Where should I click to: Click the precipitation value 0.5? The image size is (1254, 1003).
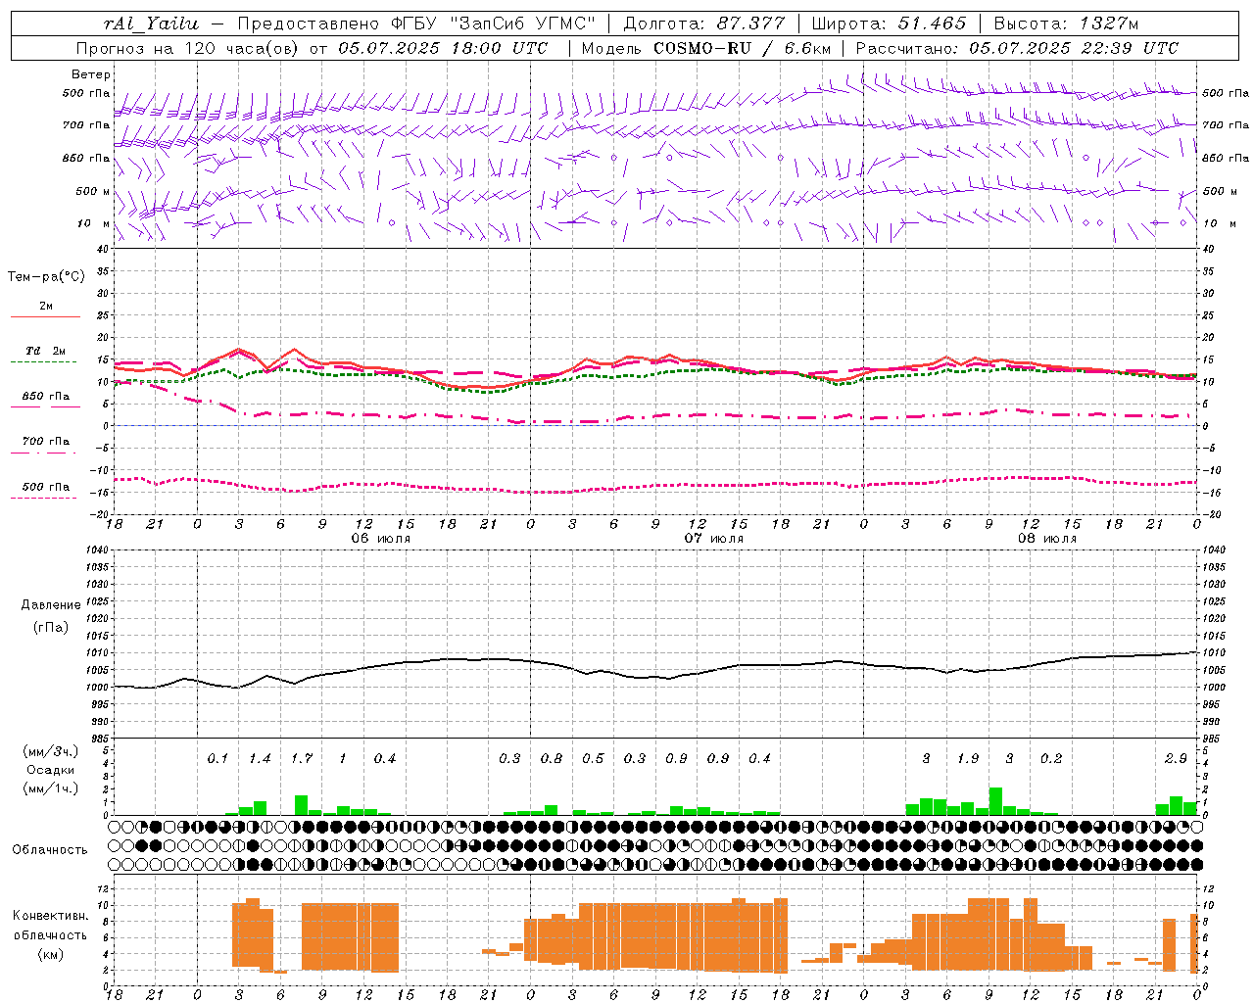[593, 759]
